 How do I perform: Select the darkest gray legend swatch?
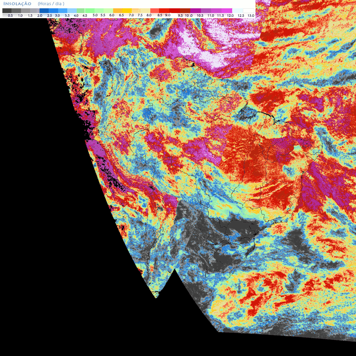pyautogui.click(x=7, y=11)
